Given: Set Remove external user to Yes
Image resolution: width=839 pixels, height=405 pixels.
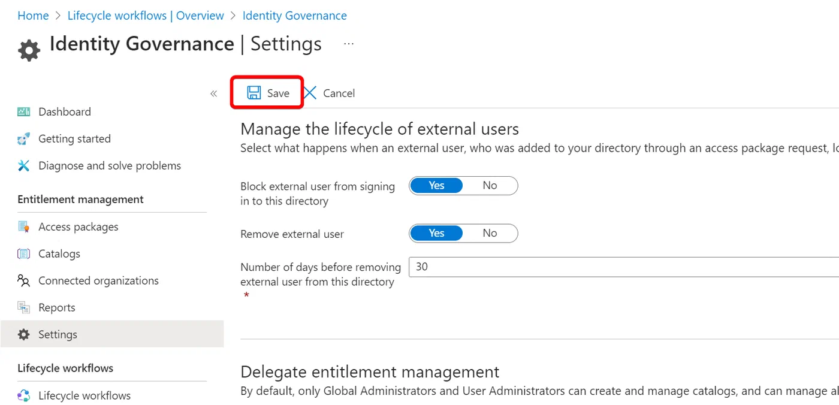Looking at the screenshot, I should point(436,234).
